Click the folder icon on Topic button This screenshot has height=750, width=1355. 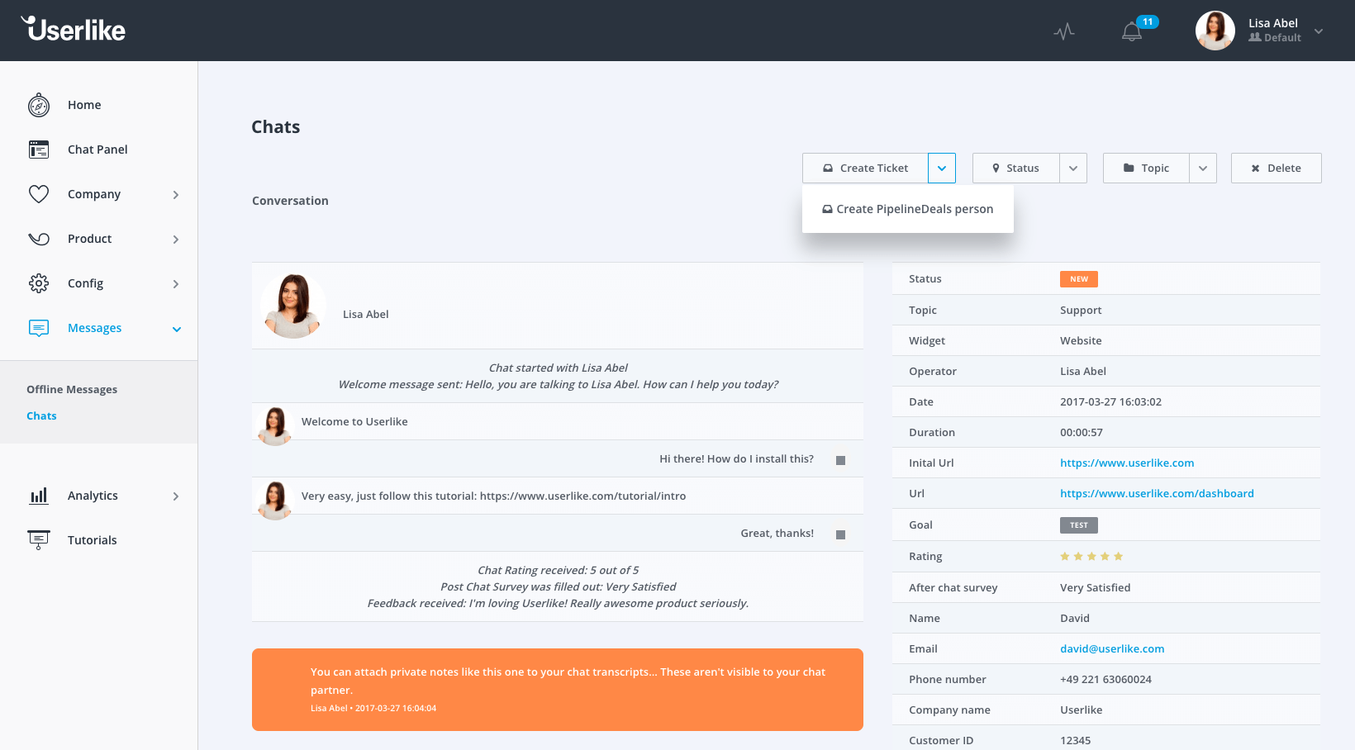(x=1129, y=168)
